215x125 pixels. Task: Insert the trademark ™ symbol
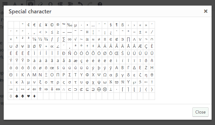coord(64,25)
